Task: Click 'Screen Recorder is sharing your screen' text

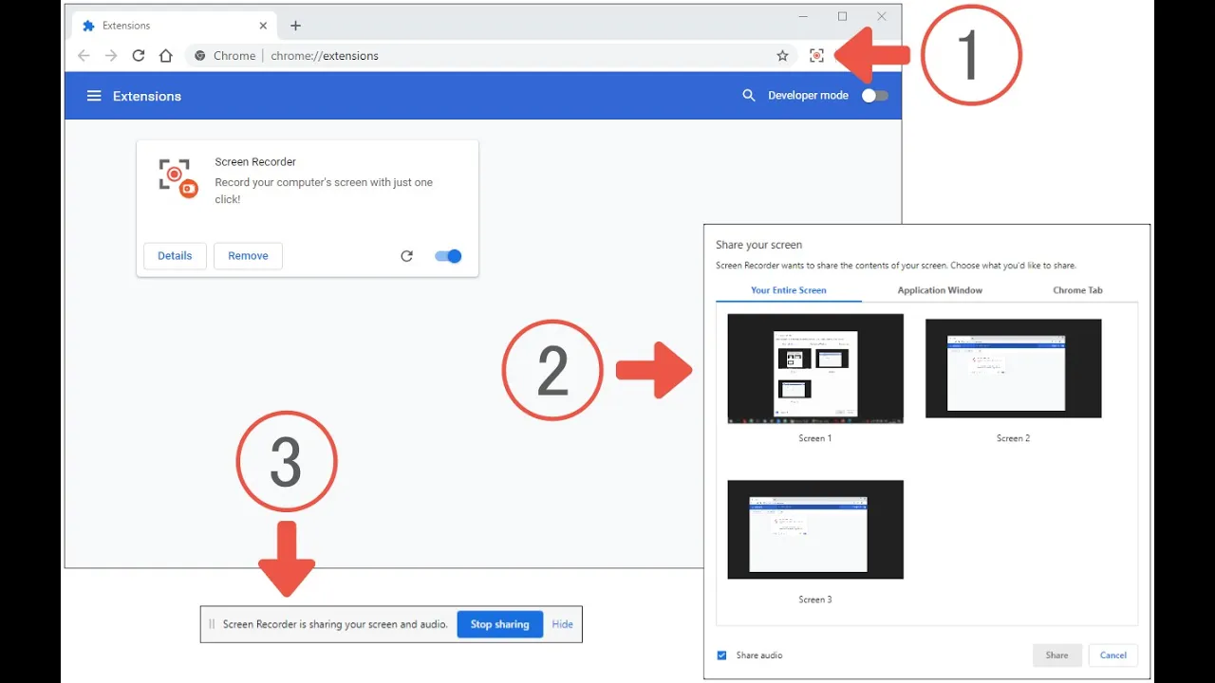Action: [x=335, y=624]
